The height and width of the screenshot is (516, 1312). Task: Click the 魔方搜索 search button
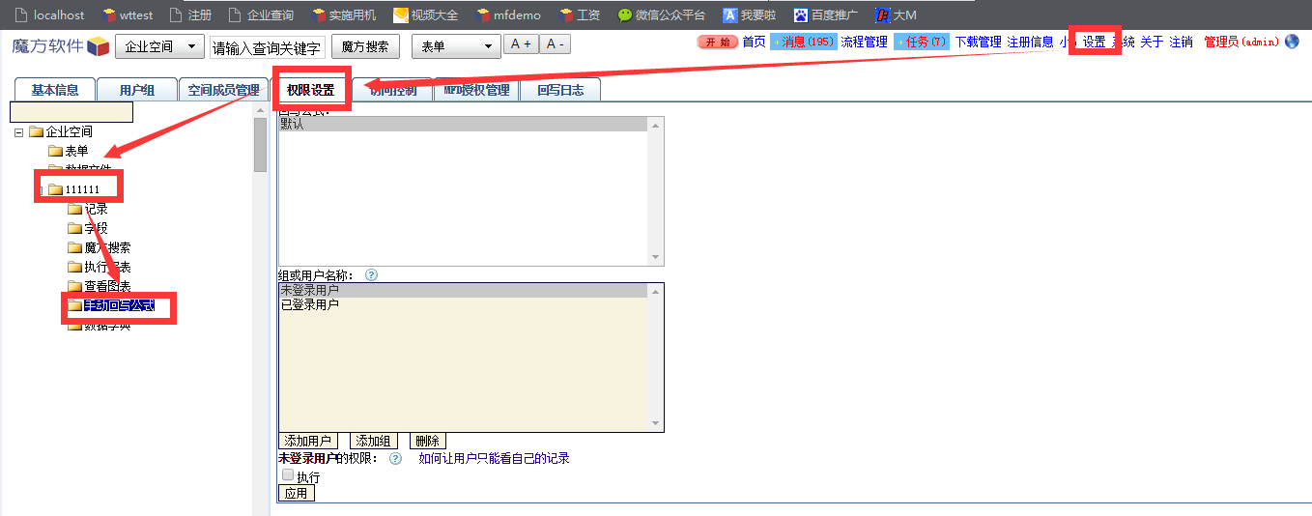point(365,46)
